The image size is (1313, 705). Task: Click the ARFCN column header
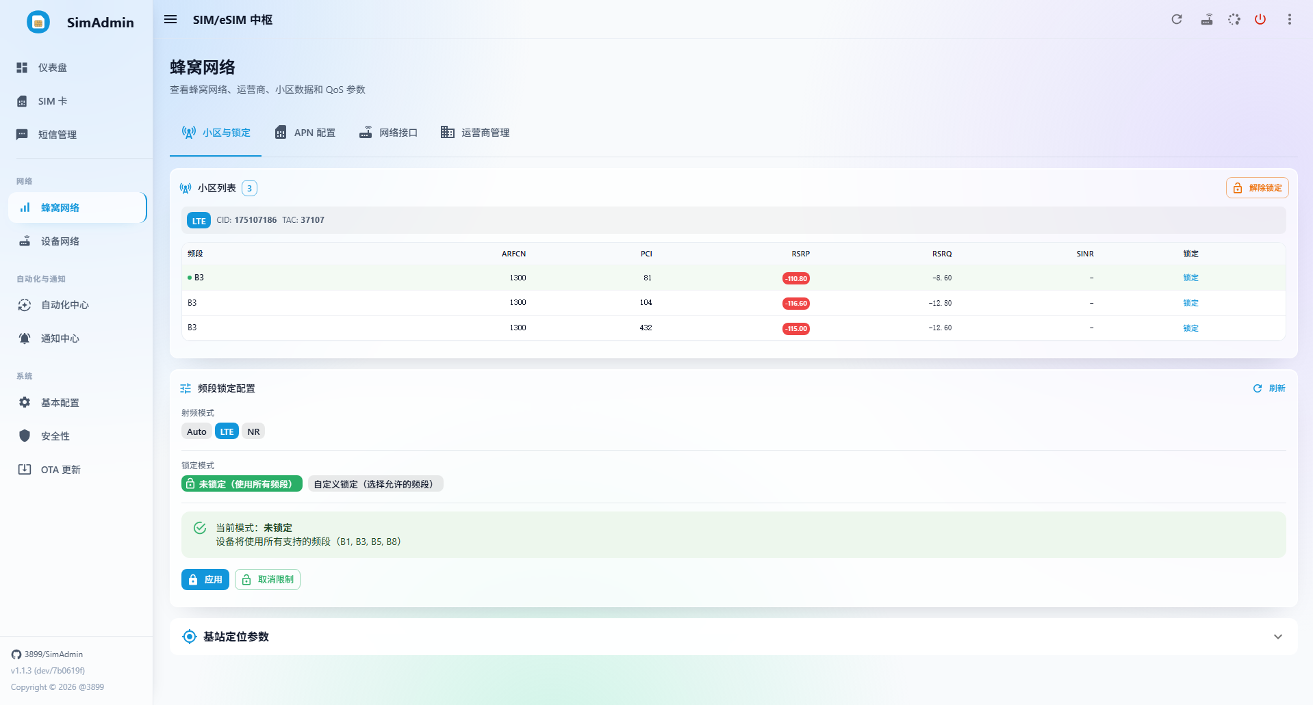click(514, 254)
